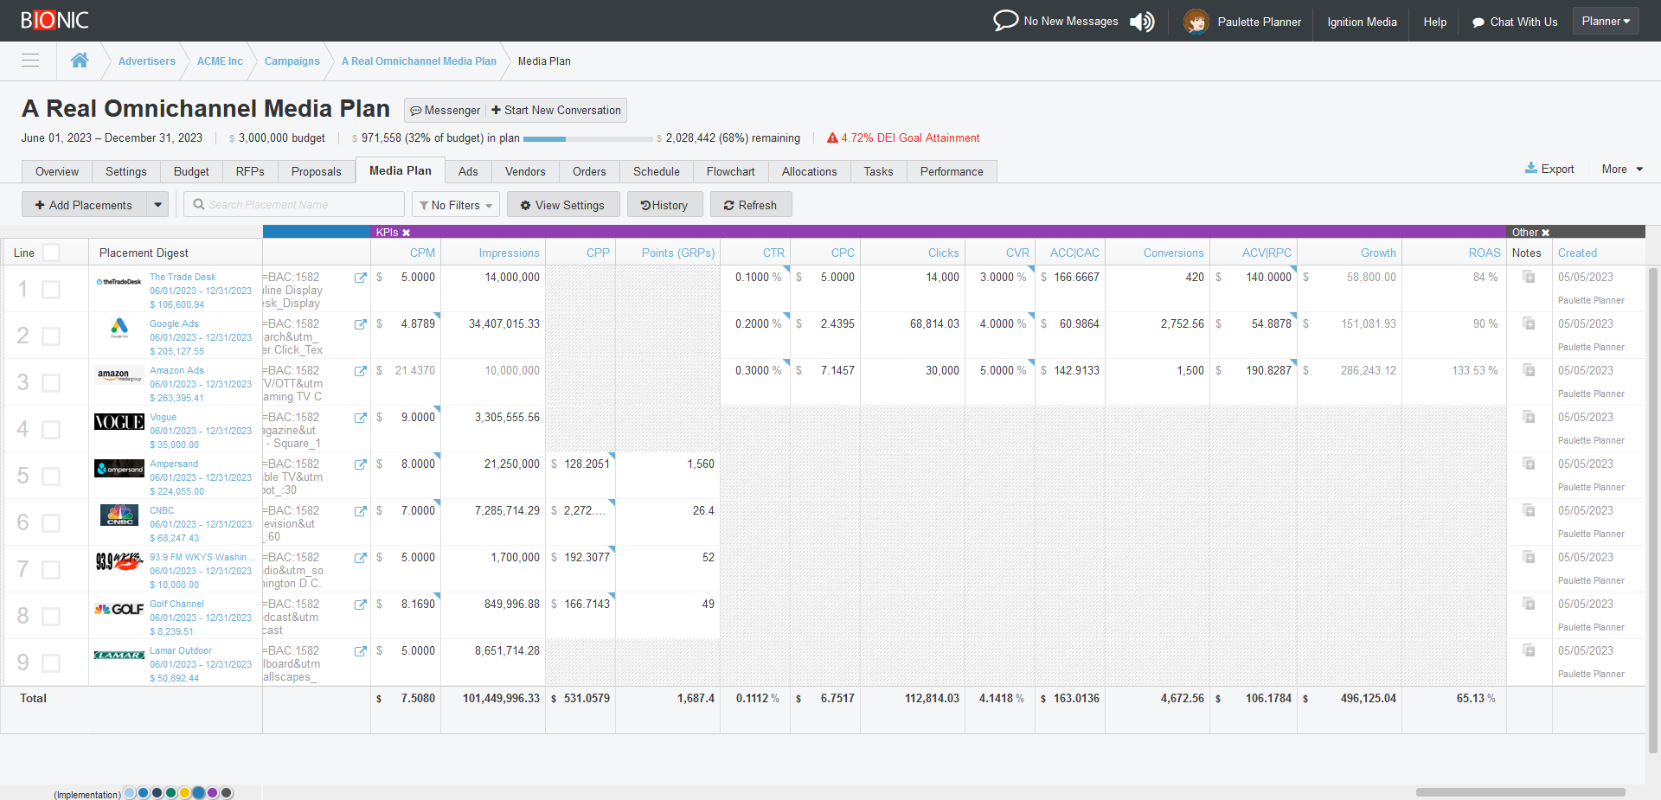This screenshot has width=1661, height=800.
Task: Start New Conversation
Action: click(x=556, y=110)
